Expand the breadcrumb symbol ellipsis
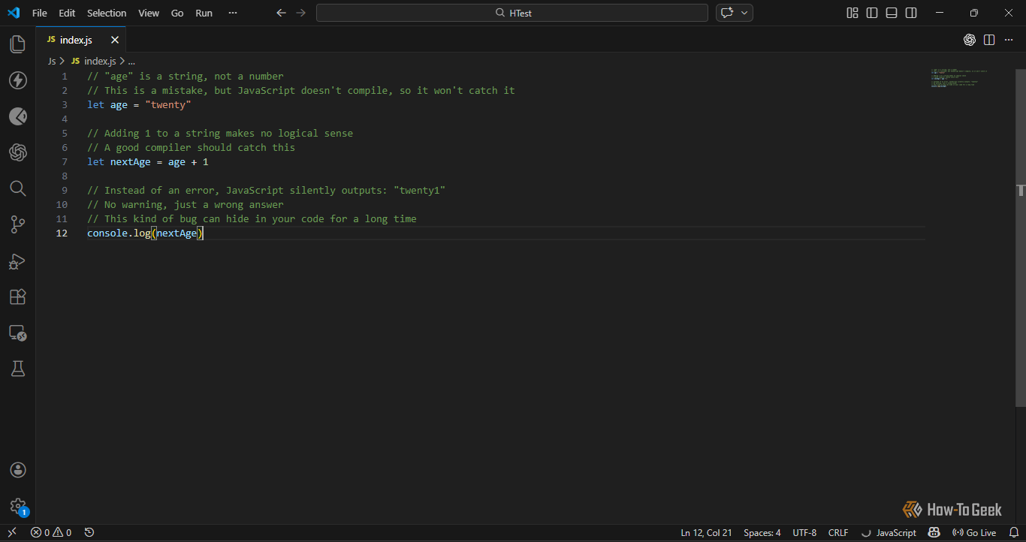 (x=131, y=61)
